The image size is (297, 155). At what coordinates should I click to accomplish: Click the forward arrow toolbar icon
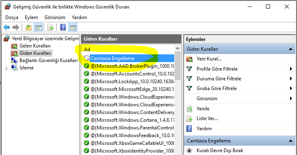(16, 28)
